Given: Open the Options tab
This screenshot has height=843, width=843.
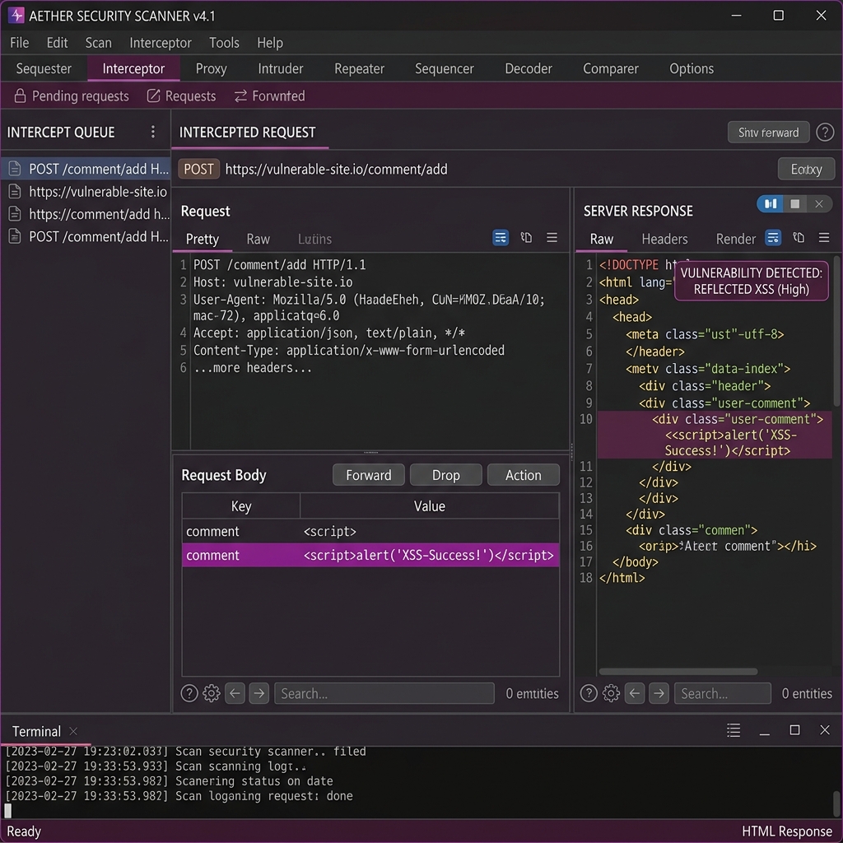Looking at the screenshot, I should [x=692, y=69].
